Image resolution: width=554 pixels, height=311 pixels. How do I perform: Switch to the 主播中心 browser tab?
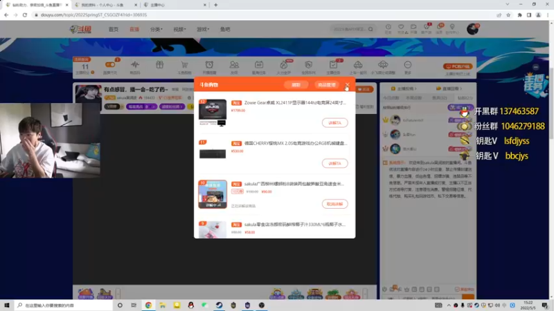click(175, 5)
